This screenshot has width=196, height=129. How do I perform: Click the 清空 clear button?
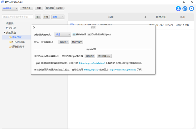[x=38, y=17]
